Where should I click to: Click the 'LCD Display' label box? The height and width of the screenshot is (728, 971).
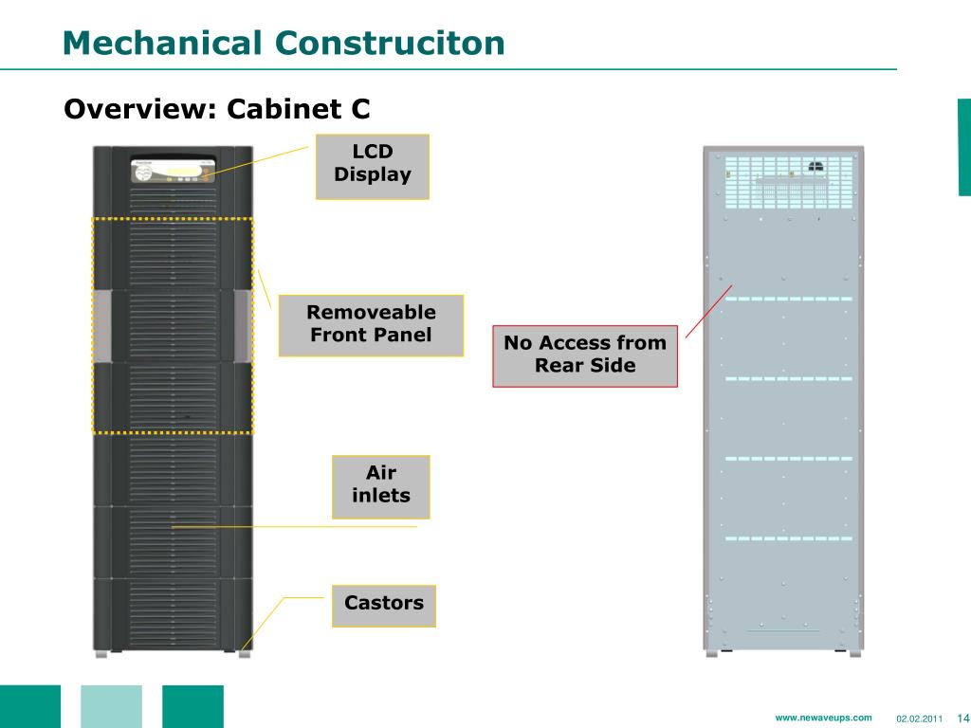point(372,167)
